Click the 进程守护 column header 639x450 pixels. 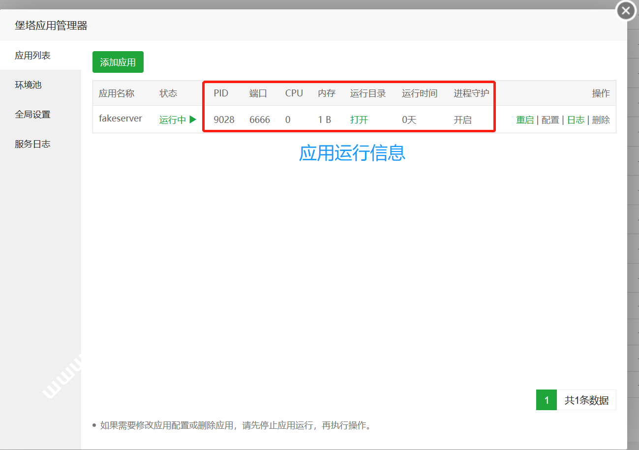(471, 93)
